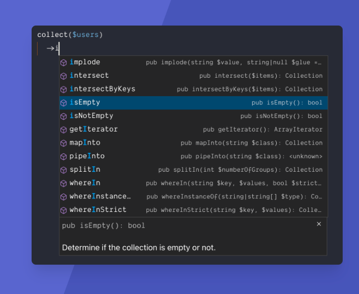359x294 pixels.
Task: Click the cube icon beside mapInto
Action: point(63,143)
